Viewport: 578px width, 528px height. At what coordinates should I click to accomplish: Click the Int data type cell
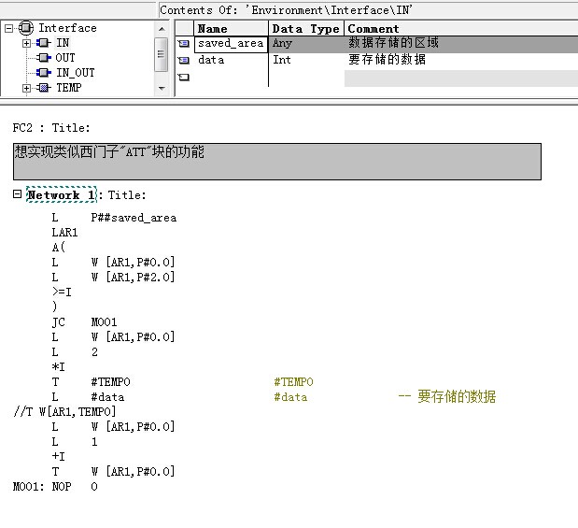point(306,61)
